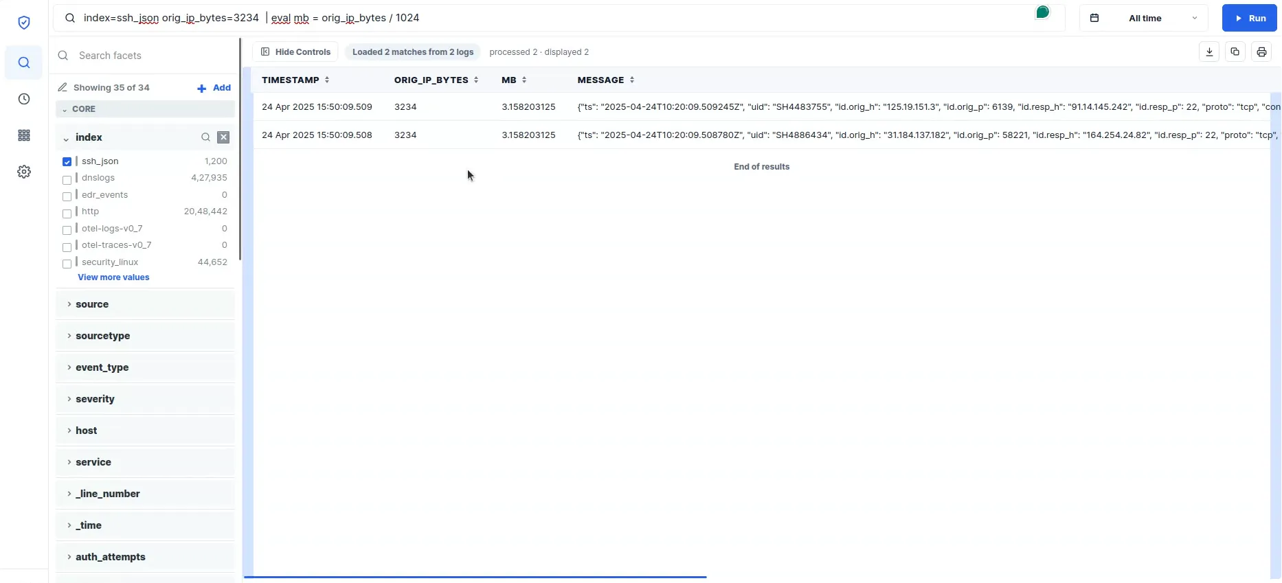Image resolution: width=1282 pixels, height=583 pixels.
Task: Open the settings gear in sidebar
Action: point(24,172)
